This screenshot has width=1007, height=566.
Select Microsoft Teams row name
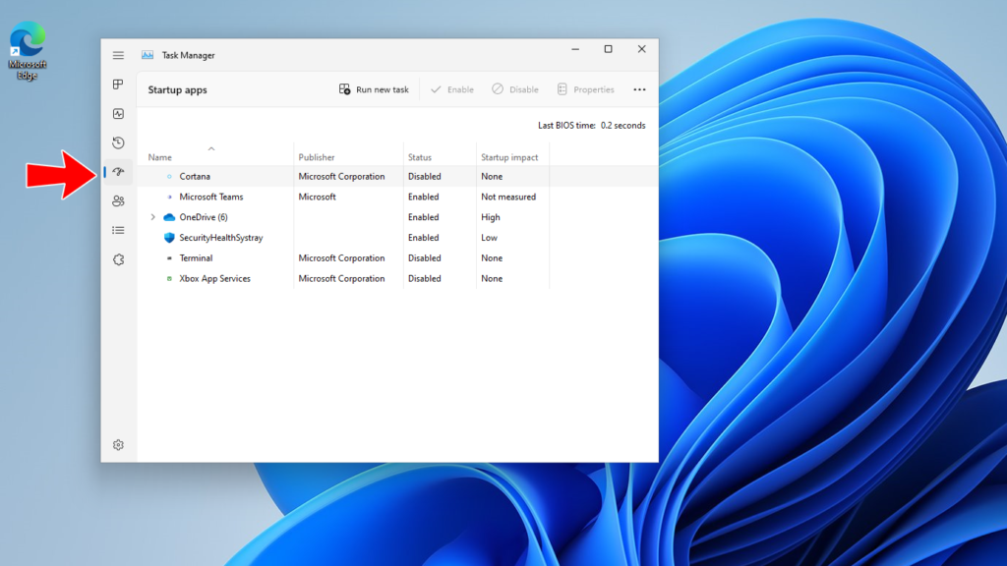211,197
